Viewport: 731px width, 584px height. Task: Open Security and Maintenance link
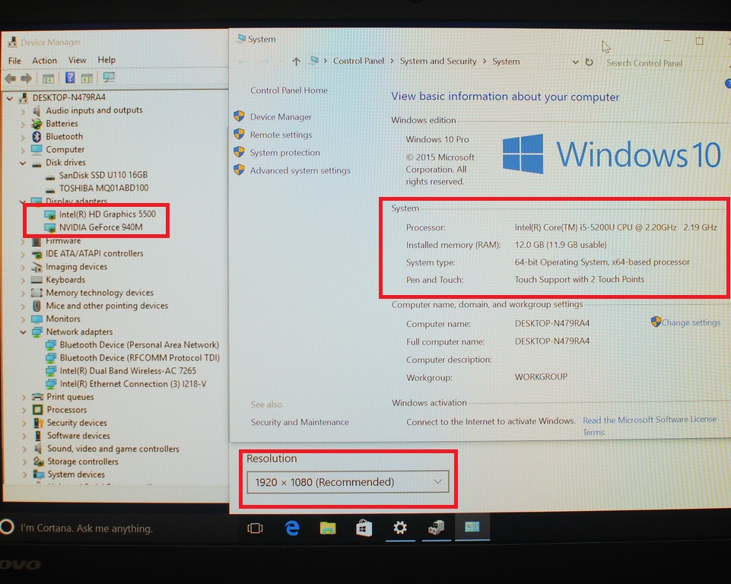pyautogui.click(x=300, y=422)
